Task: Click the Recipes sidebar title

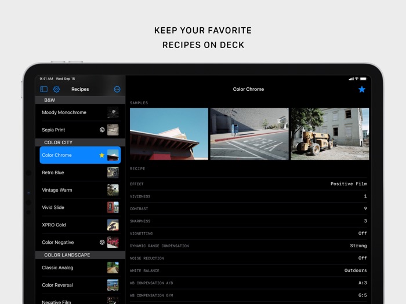Action: (x=80, y=89)
